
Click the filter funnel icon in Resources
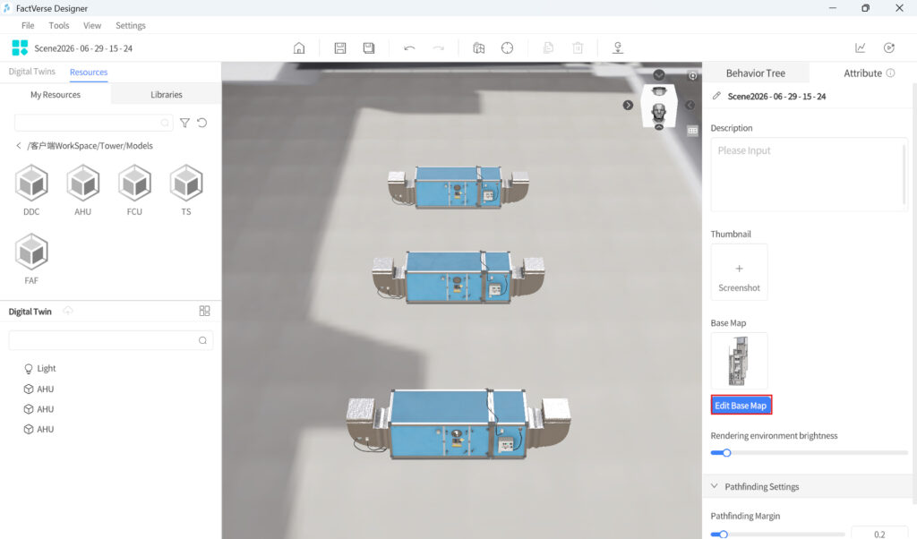coord(184,123)
